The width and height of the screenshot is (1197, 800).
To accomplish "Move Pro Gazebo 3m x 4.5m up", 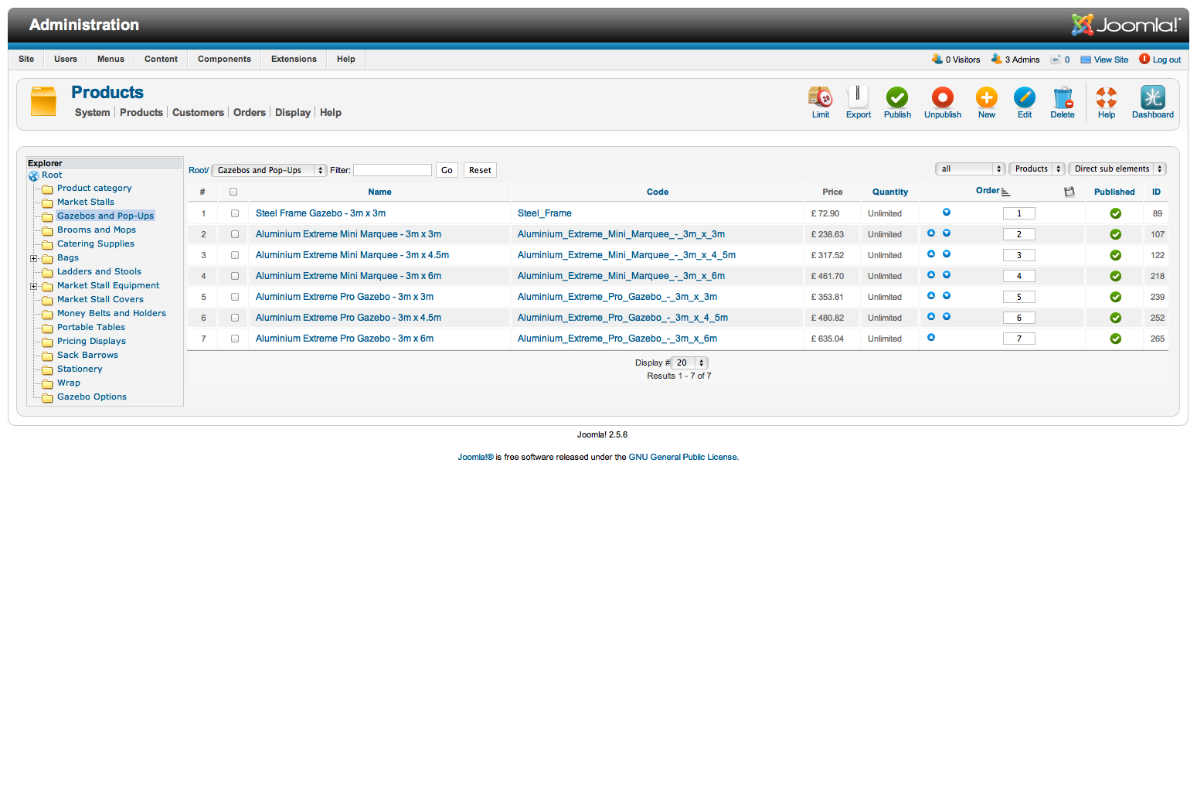I will [931, 317].
